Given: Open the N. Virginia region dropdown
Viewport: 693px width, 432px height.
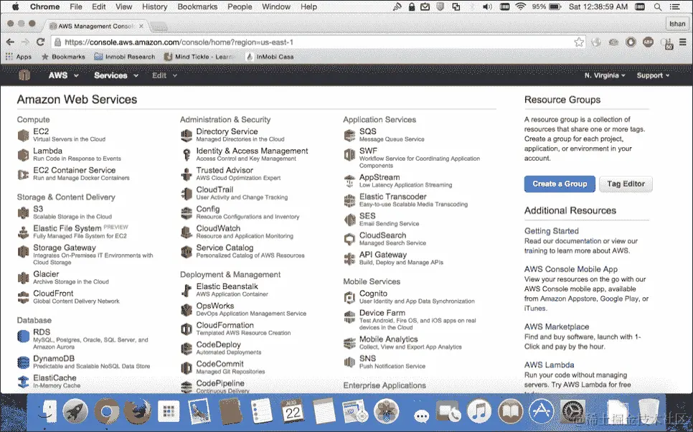Looking at the screenshot, I should click(605, 75).
